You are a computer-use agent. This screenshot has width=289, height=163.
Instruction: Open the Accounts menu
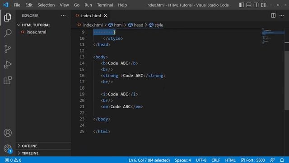[8, 133]
